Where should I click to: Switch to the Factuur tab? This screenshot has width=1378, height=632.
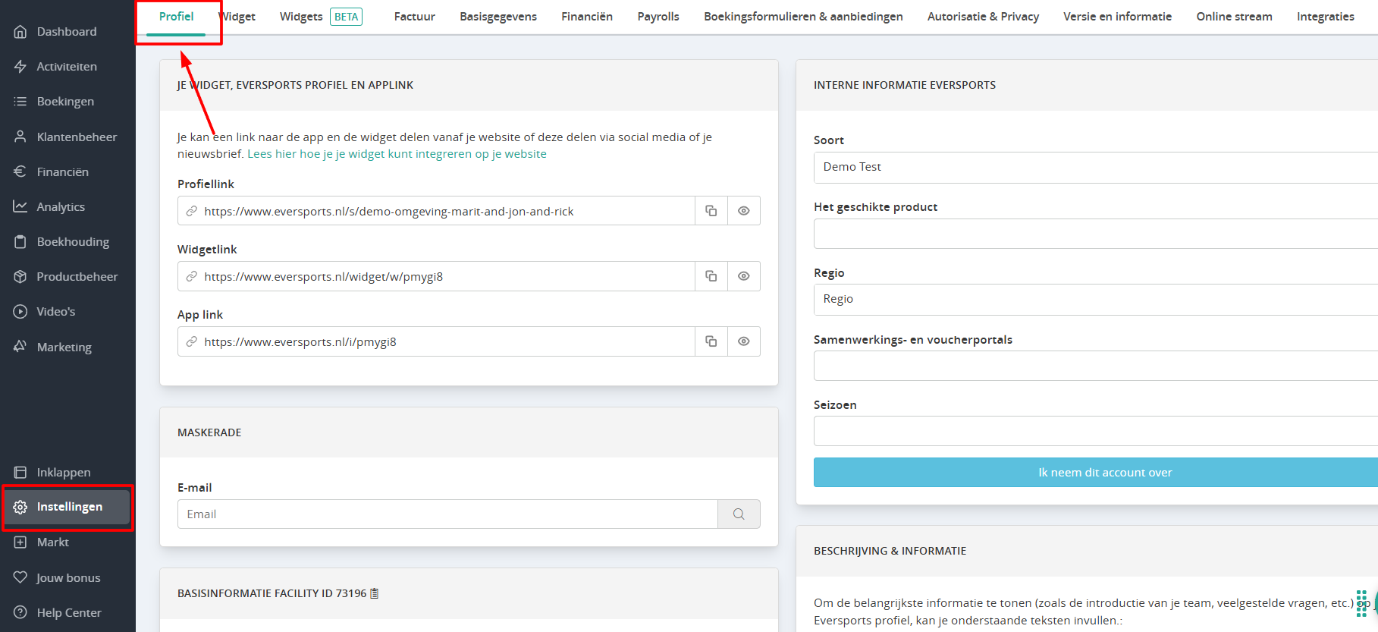pos(415,17)
